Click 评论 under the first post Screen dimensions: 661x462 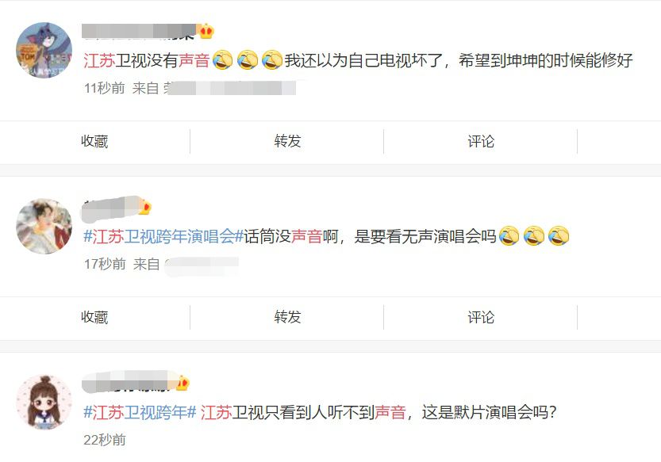pyautogui.click(x=481, y=141)
